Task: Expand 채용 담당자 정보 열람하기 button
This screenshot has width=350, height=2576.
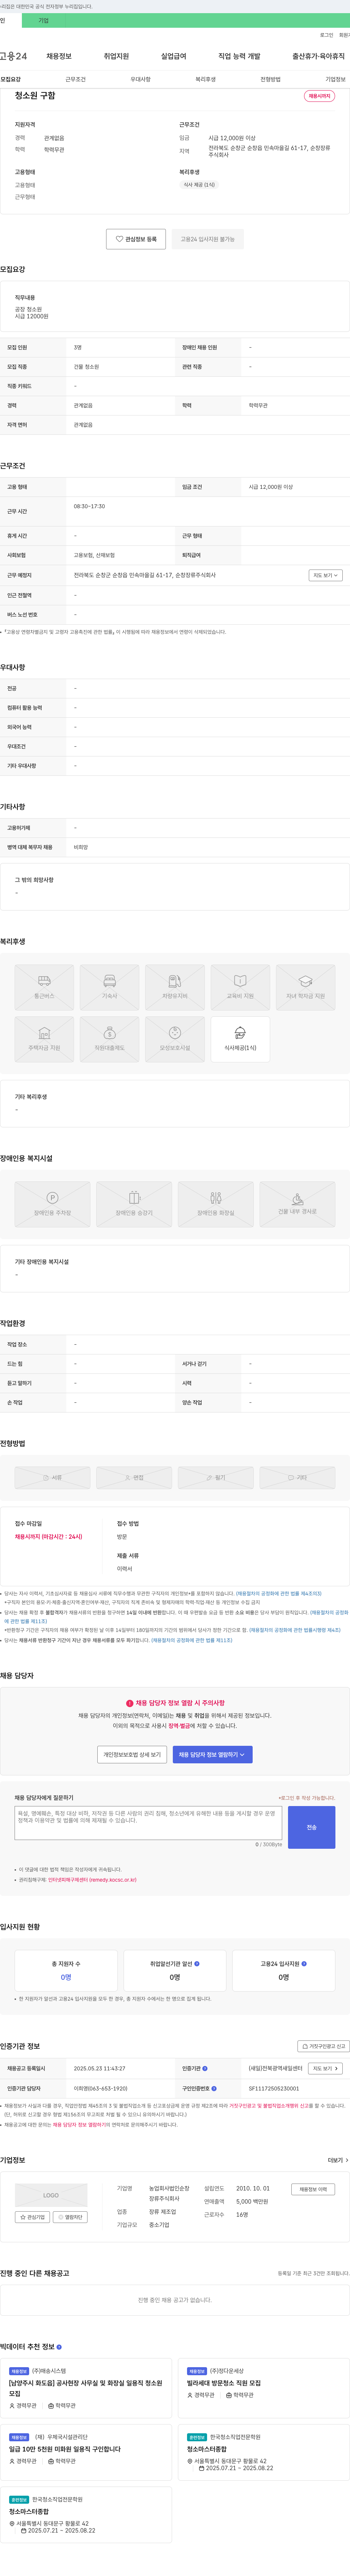Action: coord(212,1754)
